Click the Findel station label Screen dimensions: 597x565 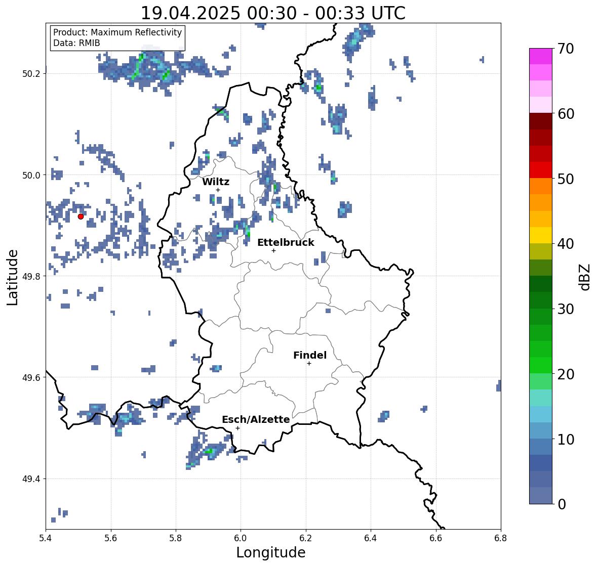click(310, 355)
